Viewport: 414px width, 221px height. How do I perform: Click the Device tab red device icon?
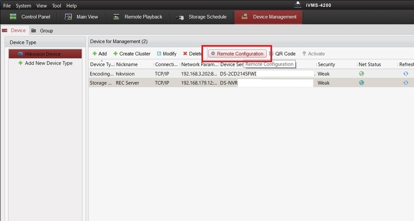pyautogui.click(x=5, y=30)
